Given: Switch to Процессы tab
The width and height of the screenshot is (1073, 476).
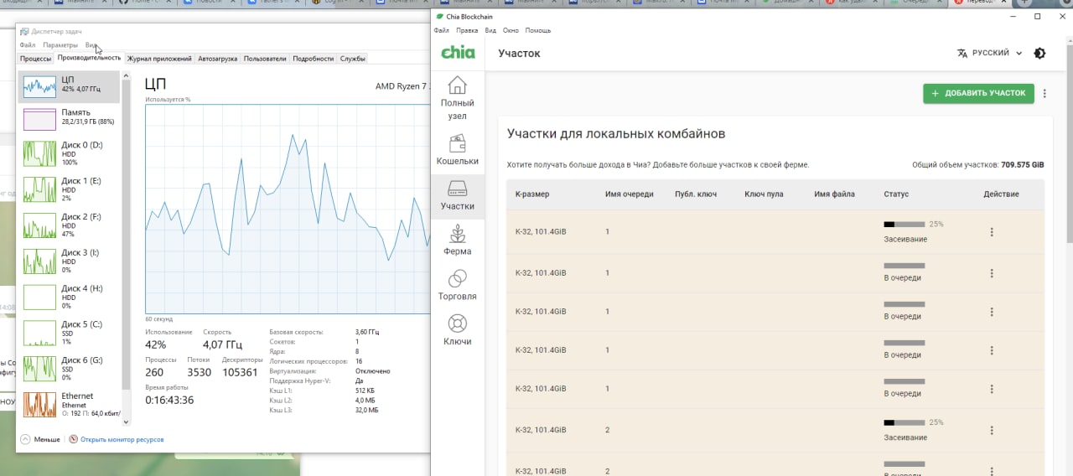Looking at the screenshot, I should [x=35, y=59].
